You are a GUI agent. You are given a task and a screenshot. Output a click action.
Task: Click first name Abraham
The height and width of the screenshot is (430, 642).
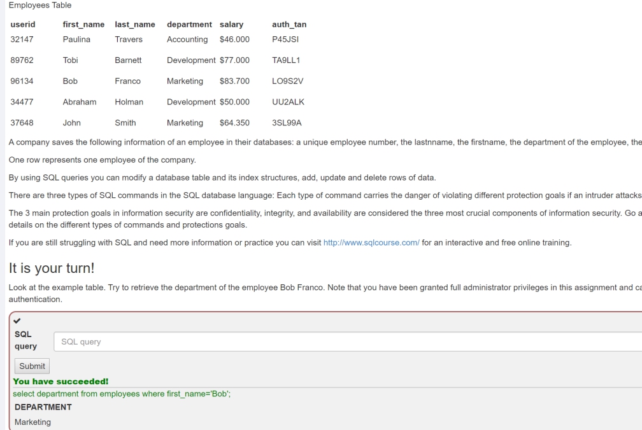[80, 102]
